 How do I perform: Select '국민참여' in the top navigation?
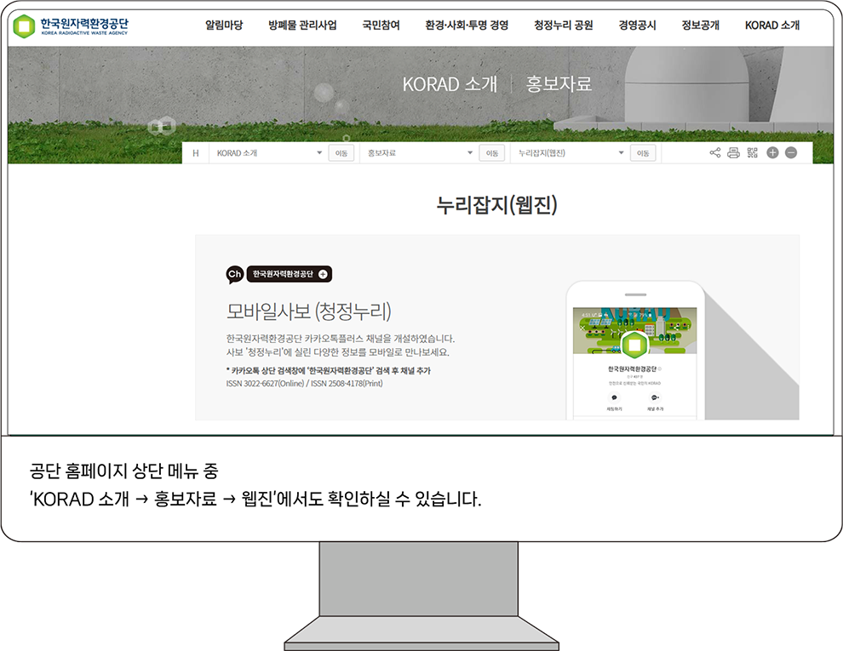coord(381,26)
